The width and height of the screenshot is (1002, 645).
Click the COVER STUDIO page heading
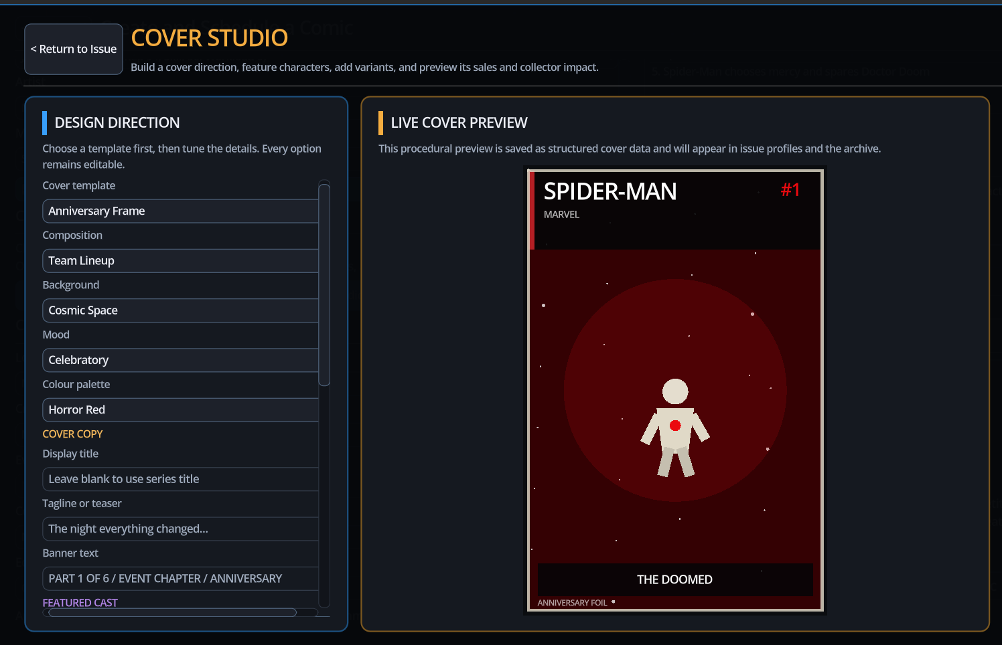[x=210, y=38]
